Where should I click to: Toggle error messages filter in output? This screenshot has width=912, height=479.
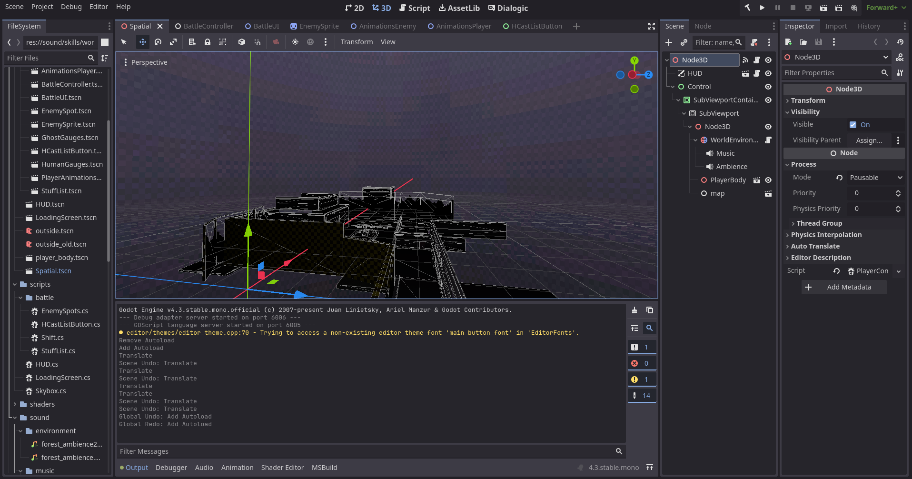point(642,363)
